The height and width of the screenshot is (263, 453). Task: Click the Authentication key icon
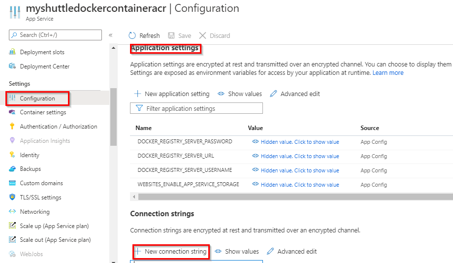pyautogui.click(x=12, y=126)
